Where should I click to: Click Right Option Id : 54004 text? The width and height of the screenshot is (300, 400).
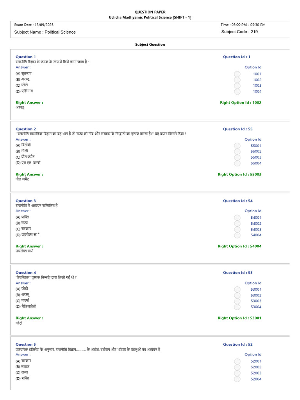[x=239, y=246]
